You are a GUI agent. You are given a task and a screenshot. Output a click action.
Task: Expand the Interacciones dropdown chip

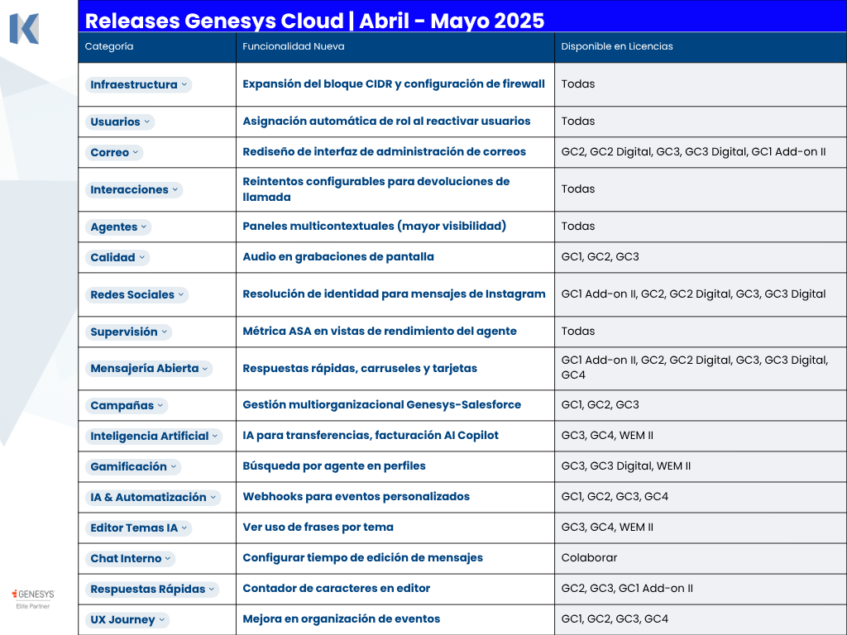point(134,189)
